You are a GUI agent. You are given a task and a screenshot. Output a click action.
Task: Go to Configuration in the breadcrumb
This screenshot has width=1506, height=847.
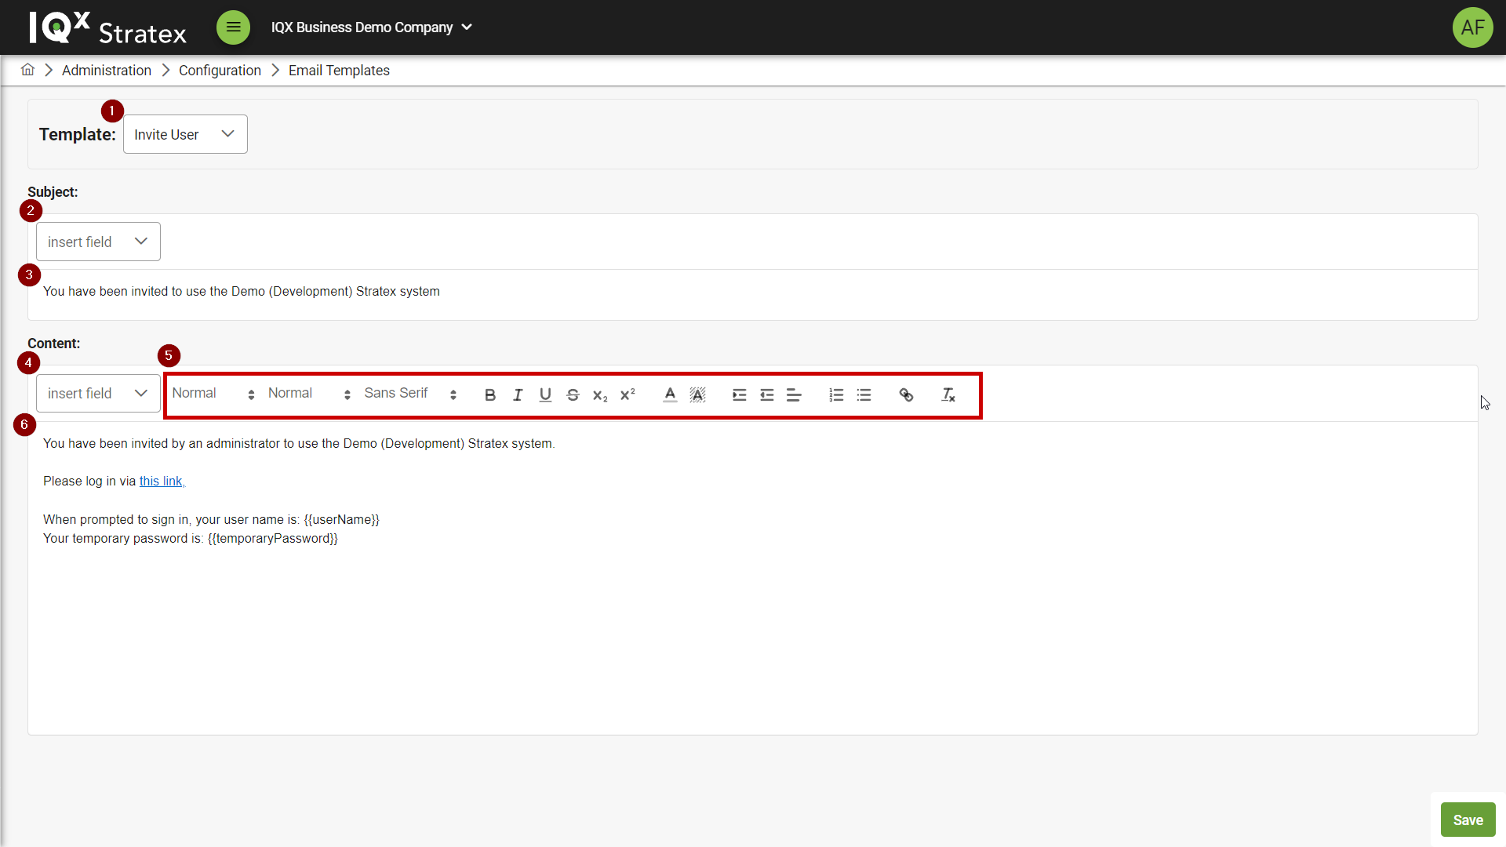(220, 71)
